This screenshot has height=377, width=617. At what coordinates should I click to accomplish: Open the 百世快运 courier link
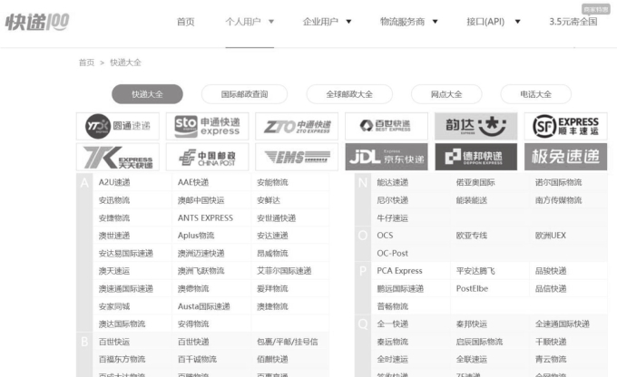click(x=114, y=342)
